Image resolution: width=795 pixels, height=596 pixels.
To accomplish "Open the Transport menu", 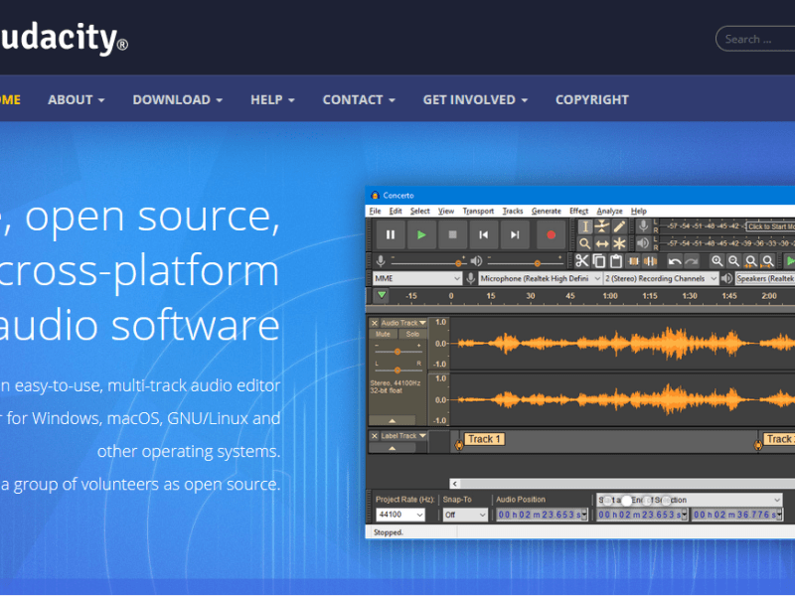I will pyautogui.click(x=479, y=211).
